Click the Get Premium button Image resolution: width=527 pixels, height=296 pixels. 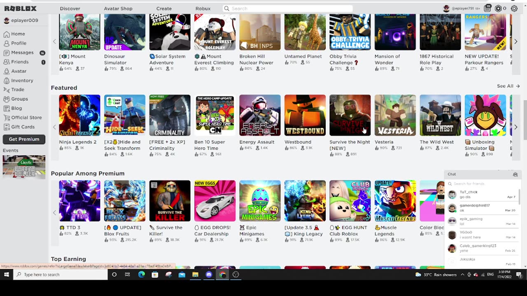(x=24, y=139)
